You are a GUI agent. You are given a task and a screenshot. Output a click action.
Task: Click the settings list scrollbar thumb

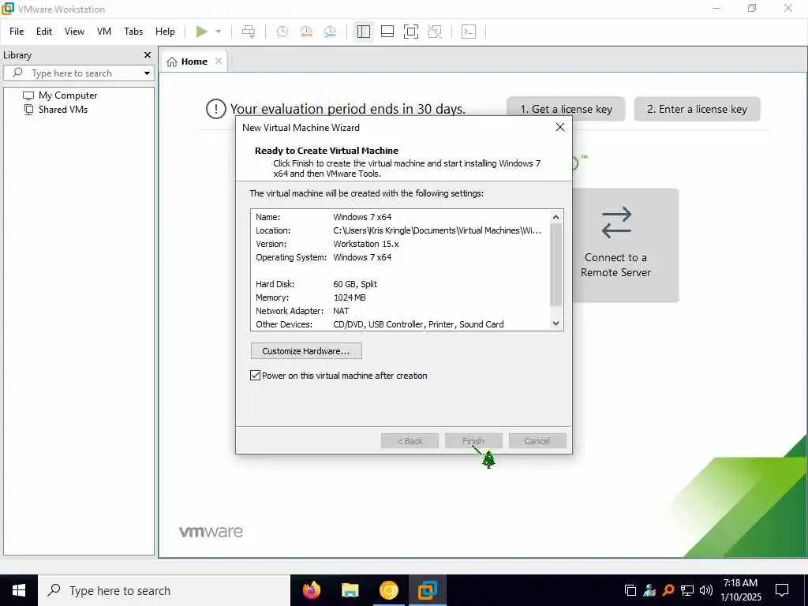tap(555, 264)
